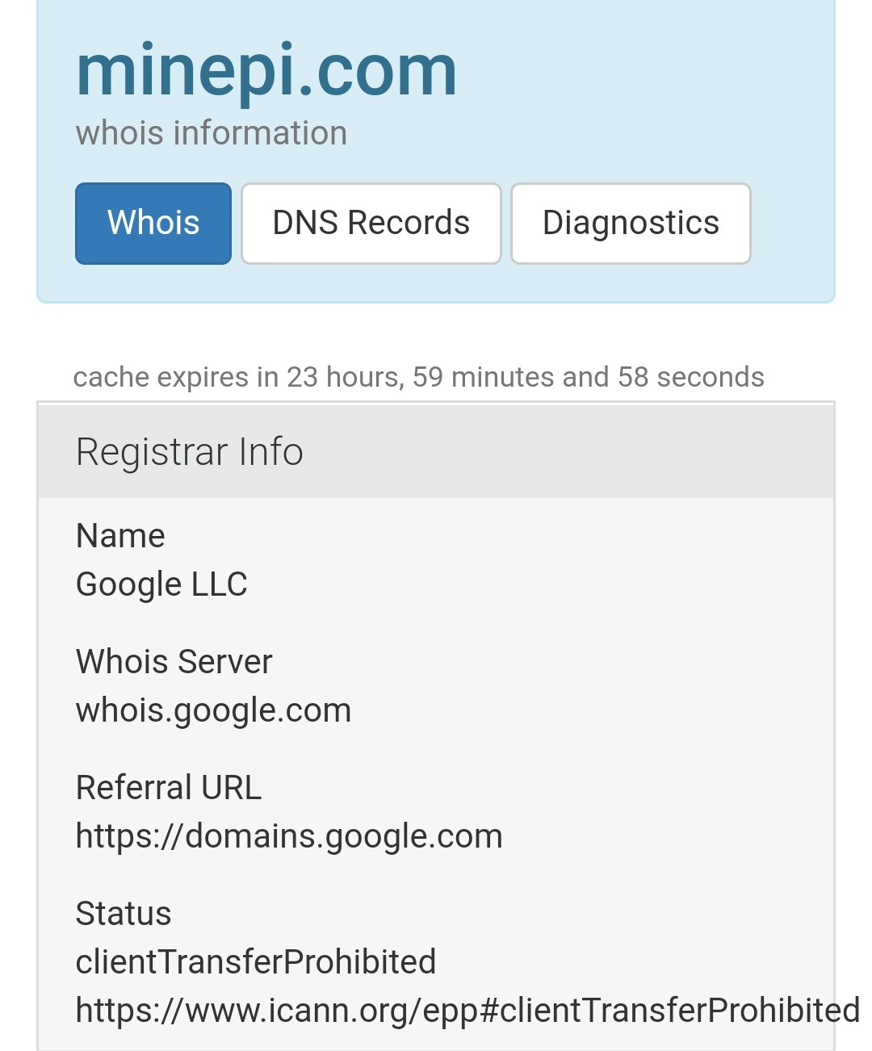This screenshot has height=1051, width=872.
Task: Select the Google LLC registrar name
Action: (x=161, y=584)
